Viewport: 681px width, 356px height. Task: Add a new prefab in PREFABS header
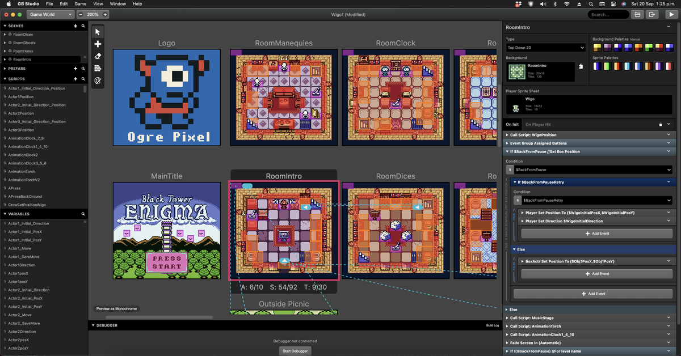(x=75, y=69)
